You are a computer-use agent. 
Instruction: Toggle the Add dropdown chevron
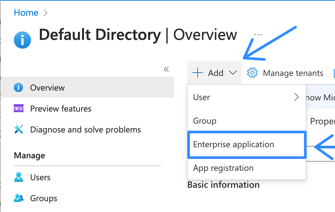[233, 73]
